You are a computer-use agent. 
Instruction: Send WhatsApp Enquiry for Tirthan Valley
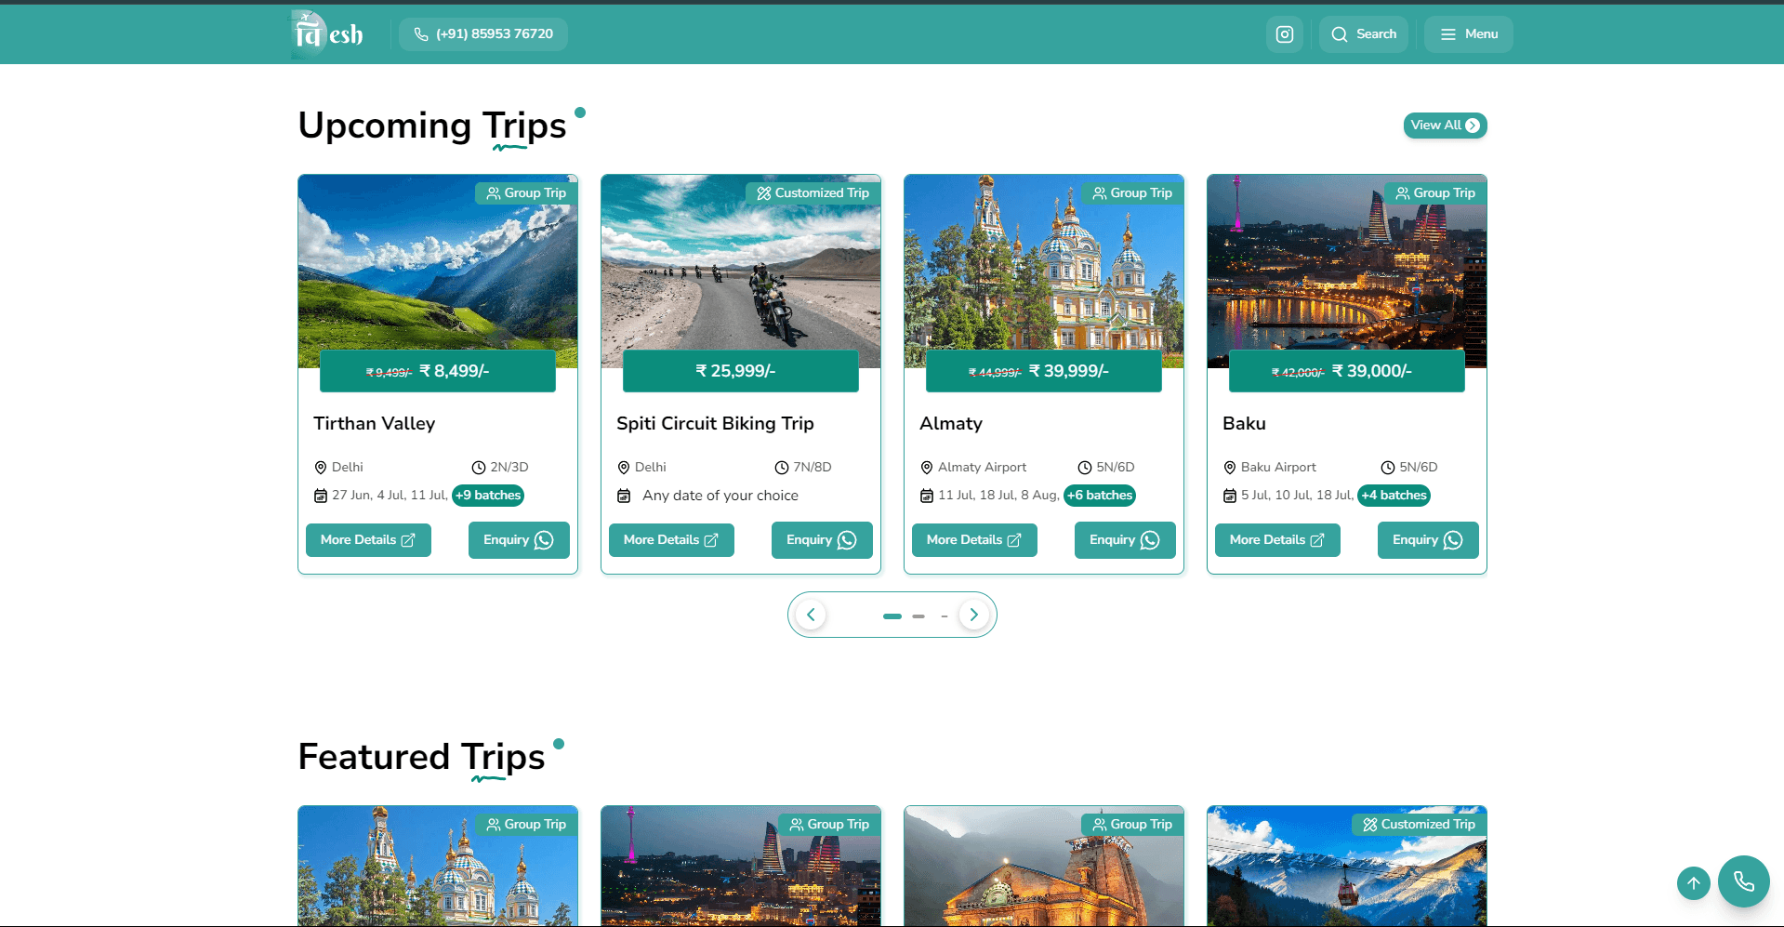pyautogui.click(x=519, y=540)
